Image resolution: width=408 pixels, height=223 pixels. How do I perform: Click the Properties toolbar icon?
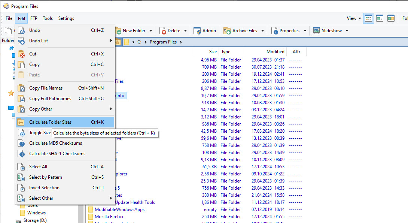274,31
